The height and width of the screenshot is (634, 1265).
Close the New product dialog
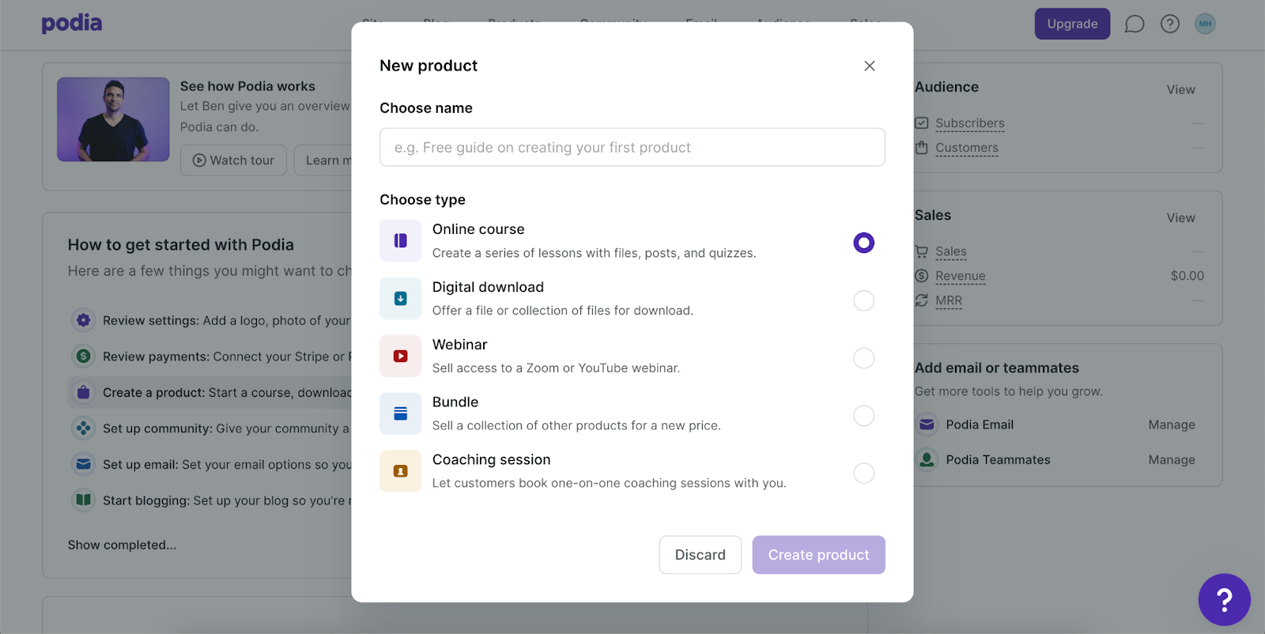click(x=869, y=66)
